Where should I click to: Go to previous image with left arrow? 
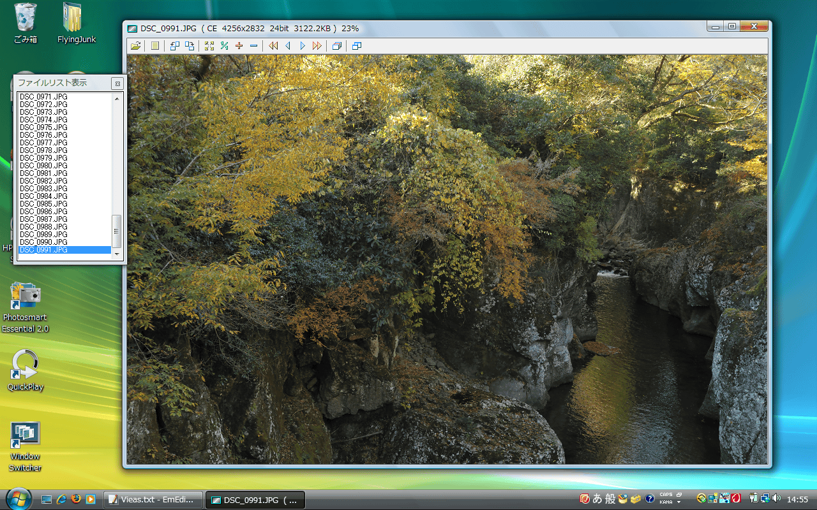click(x=288, y=46)
